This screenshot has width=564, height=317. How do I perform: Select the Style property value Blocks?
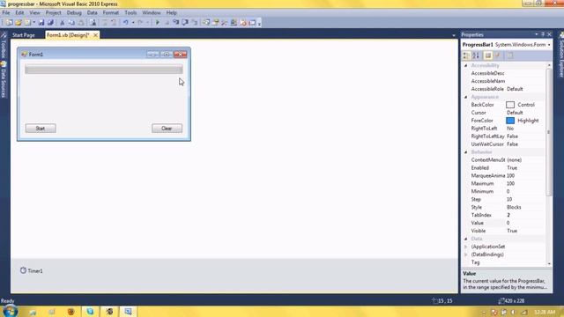(514, 207)
